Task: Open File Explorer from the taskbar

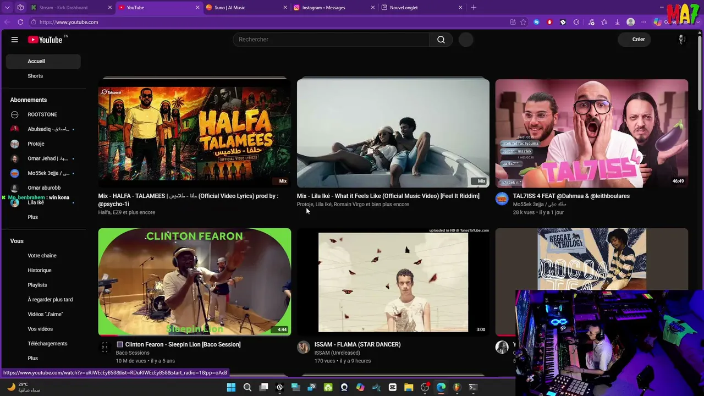Action: (409, 387)
